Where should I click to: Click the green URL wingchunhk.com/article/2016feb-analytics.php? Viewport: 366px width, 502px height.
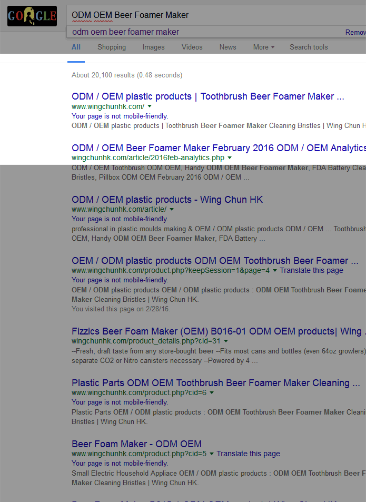point(148,158)
